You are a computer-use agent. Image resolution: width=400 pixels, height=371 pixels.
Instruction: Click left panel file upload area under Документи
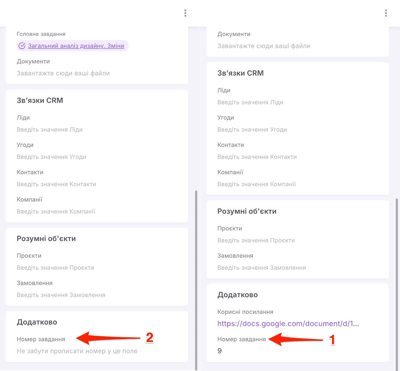click(x=63, y=73)
